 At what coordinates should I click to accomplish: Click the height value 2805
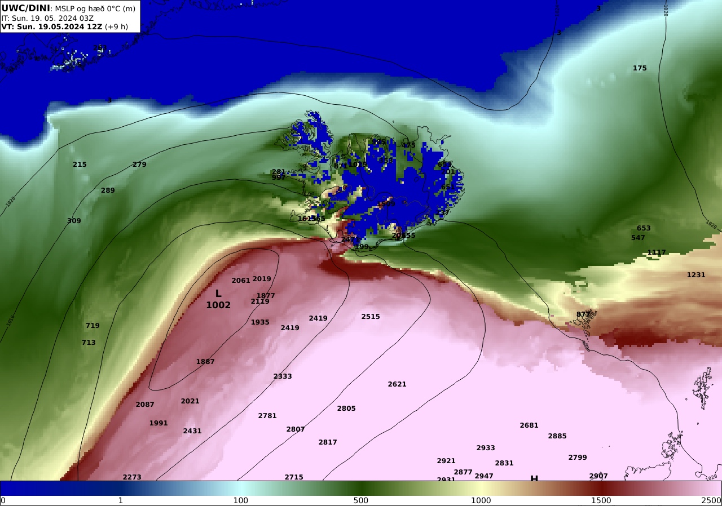point(346,409)
